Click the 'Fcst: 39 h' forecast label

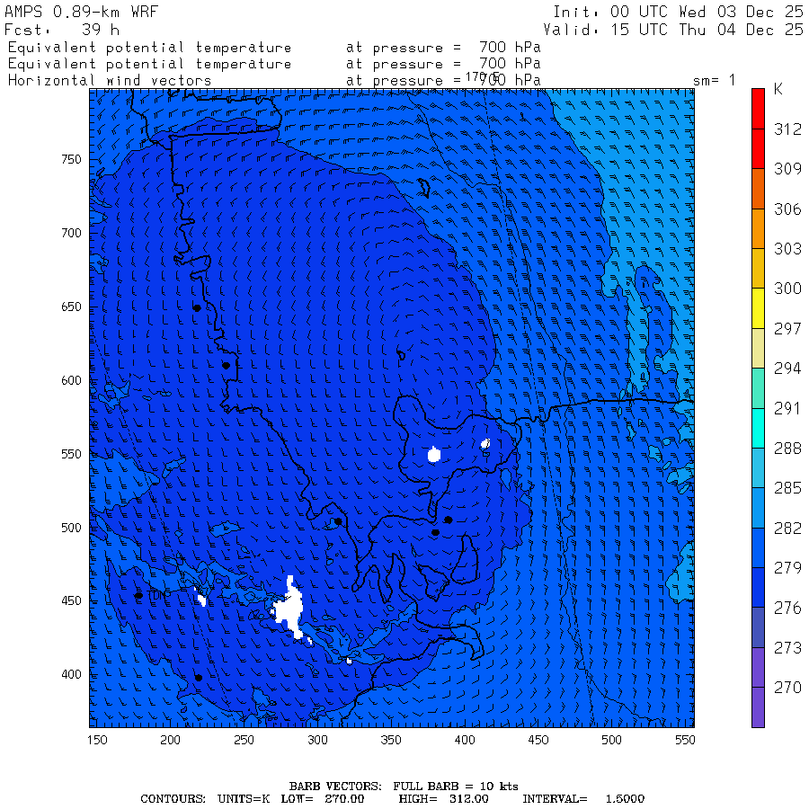coord(62,30)
